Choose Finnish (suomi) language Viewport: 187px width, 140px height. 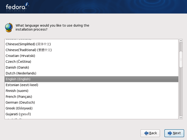pos(91,91)
